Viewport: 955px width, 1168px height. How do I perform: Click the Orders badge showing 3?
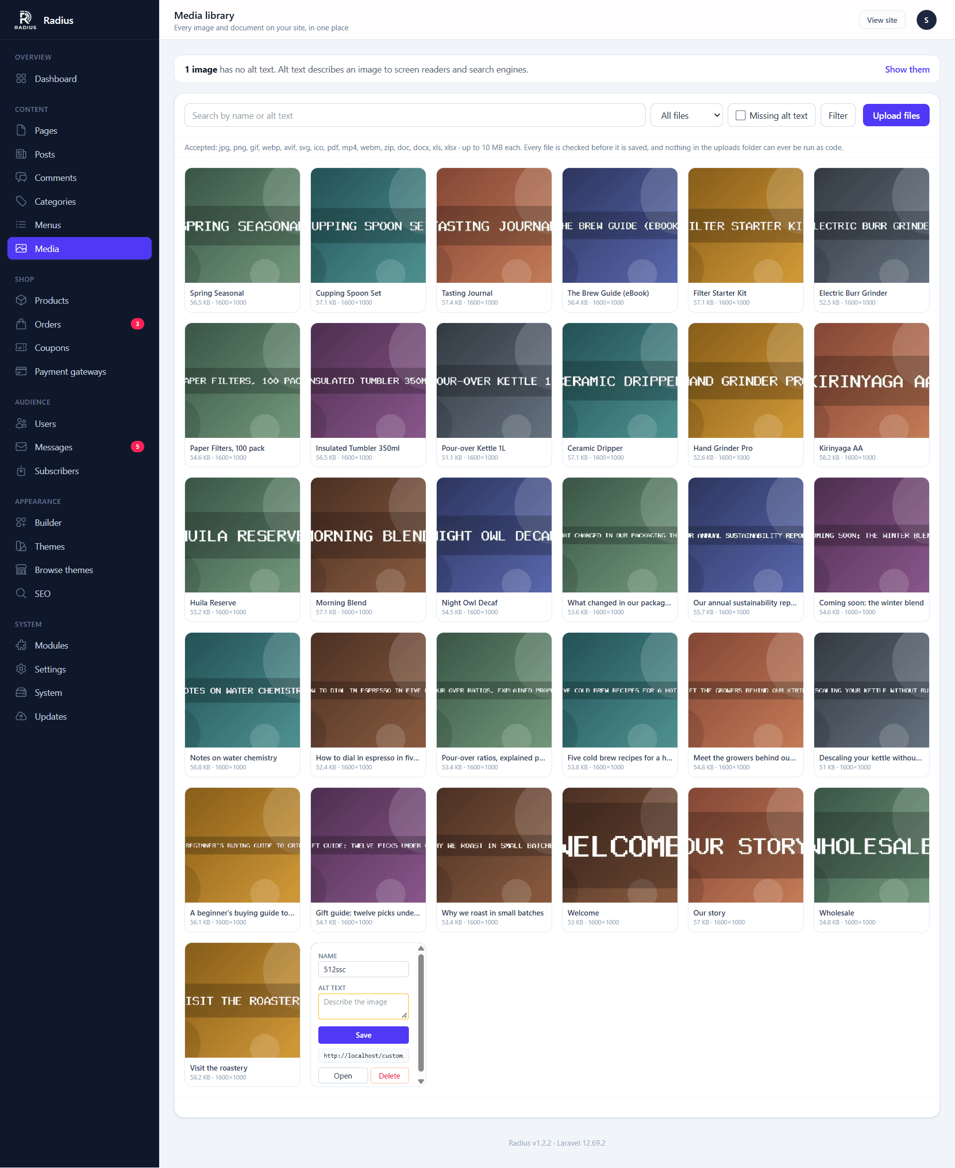137,324
